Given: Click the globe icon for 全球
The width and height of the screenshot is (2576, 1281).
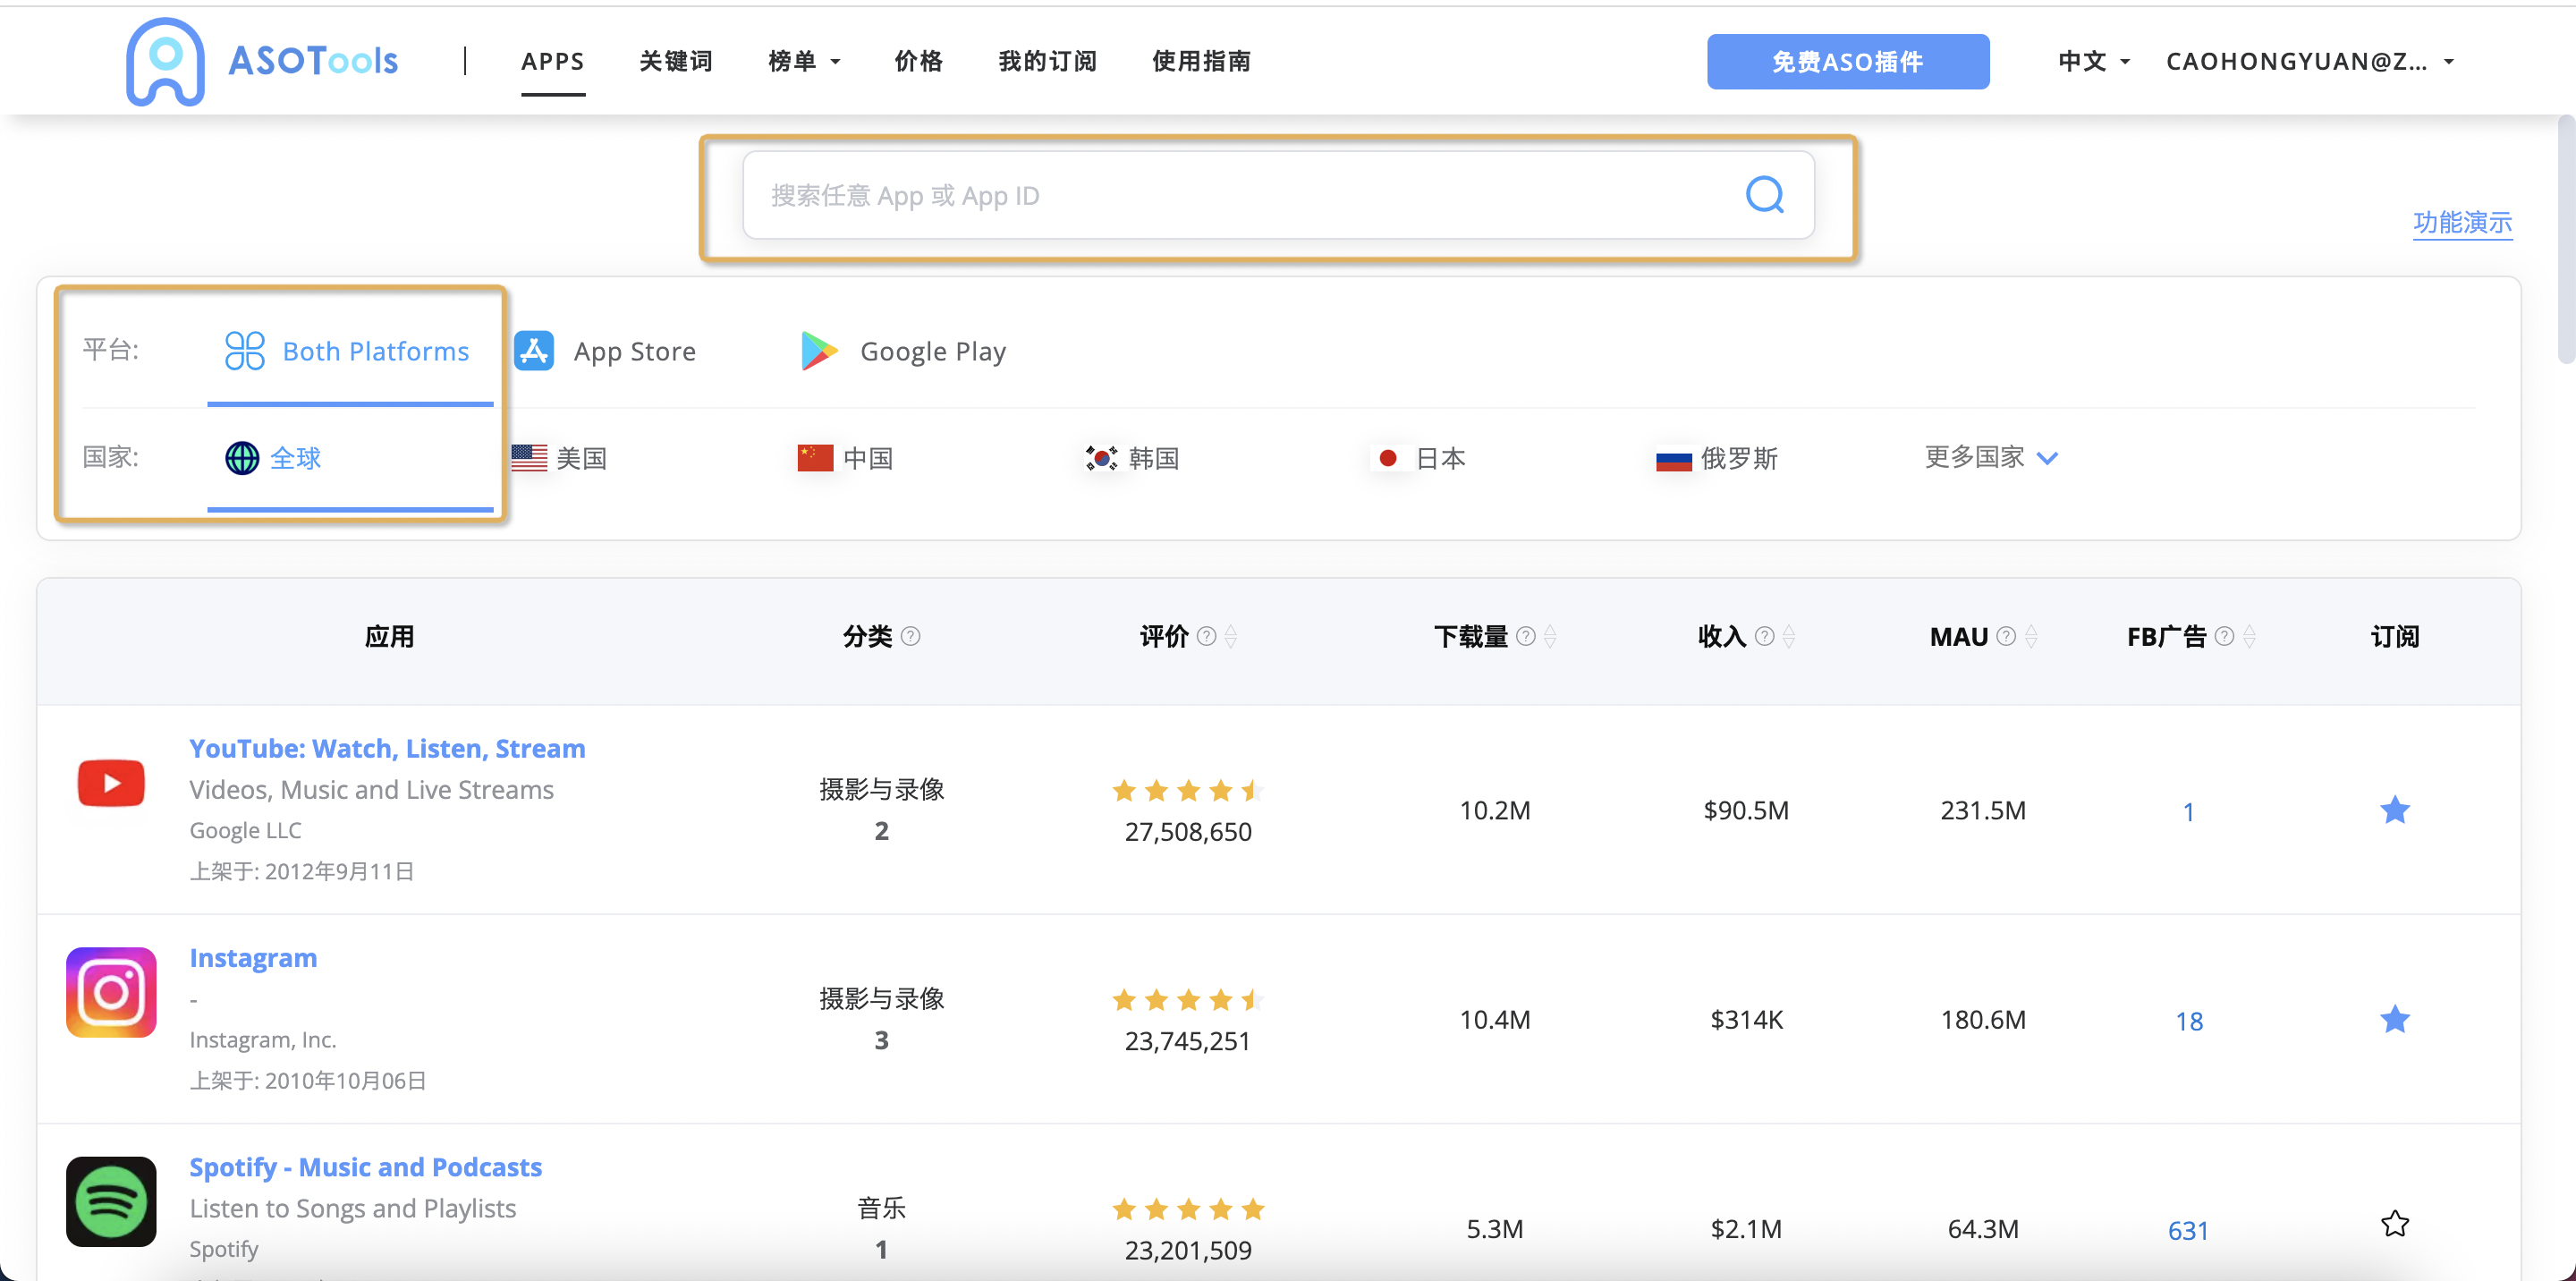Looking at the screenshot, I should point(242,458).
